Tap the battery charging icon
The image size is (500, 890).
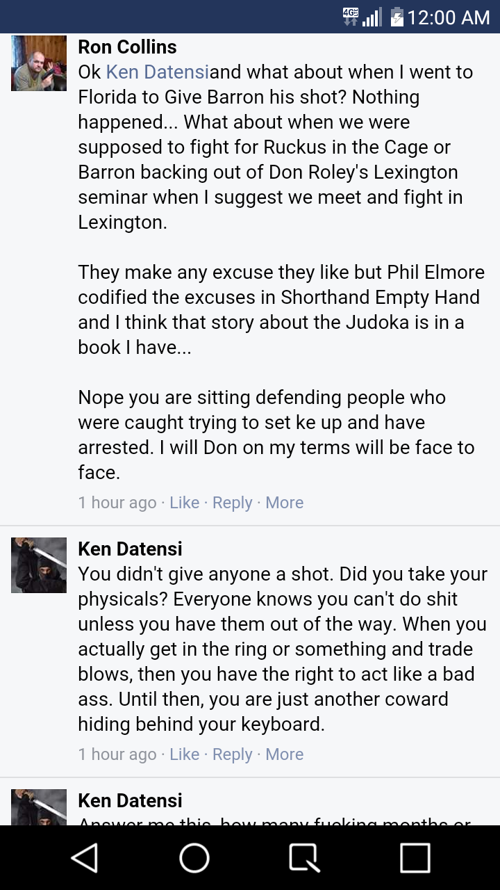point(397,17)
